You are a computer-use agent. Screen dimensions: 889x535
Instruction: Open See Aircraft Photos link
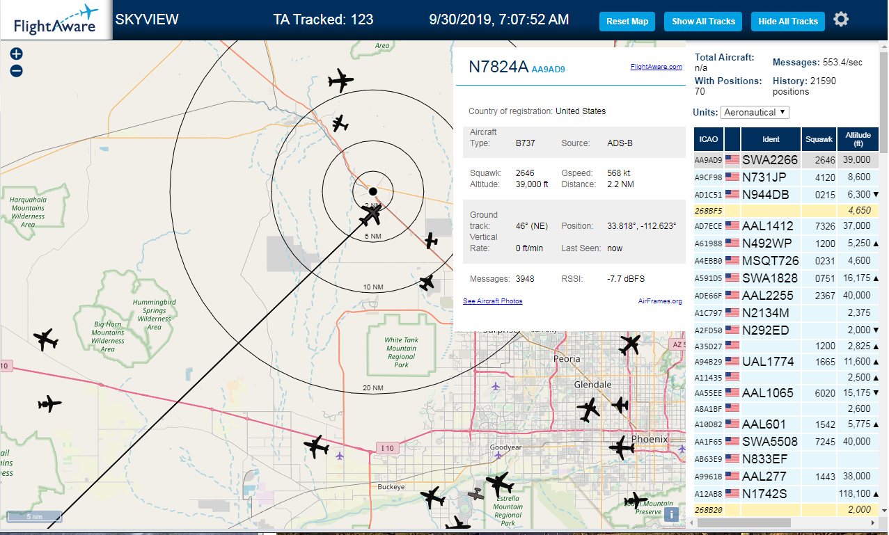[493, 301]
